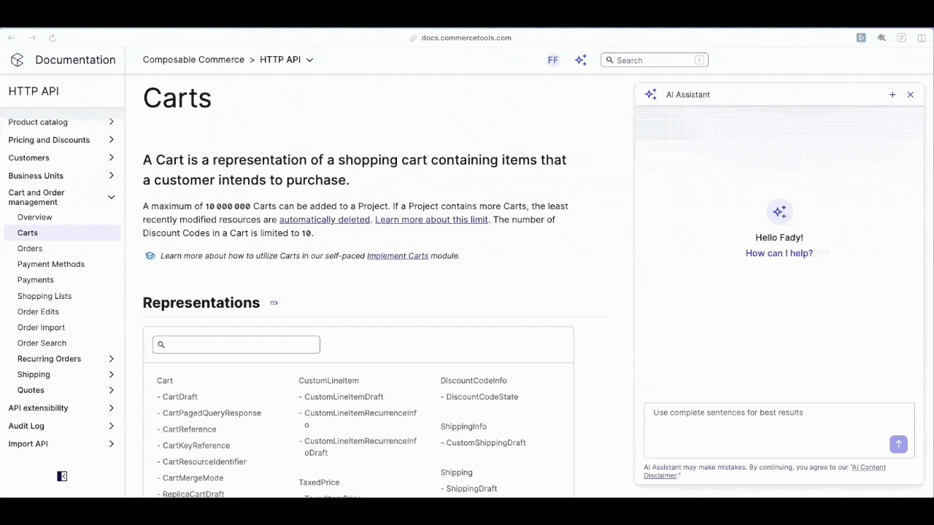Expand the Import API section
This screenshot has height=525, width=934.
[111, 444]
